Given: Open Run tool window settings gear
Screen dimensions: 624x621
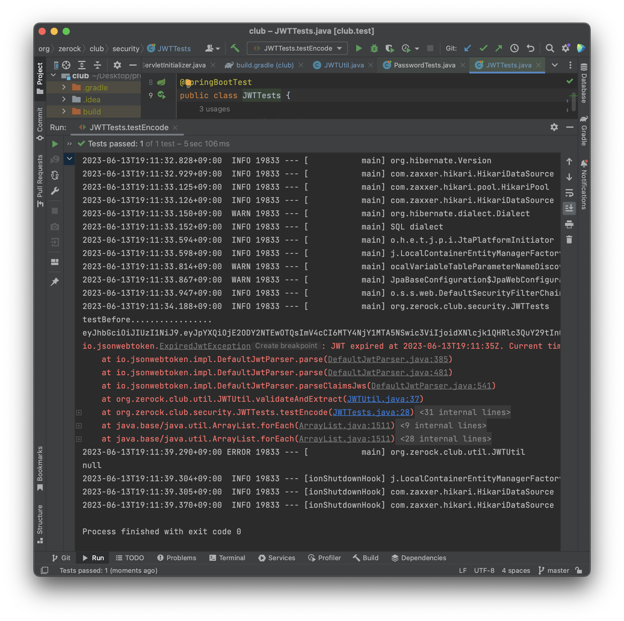Looking at the screenshot, I should pos(554,127).
